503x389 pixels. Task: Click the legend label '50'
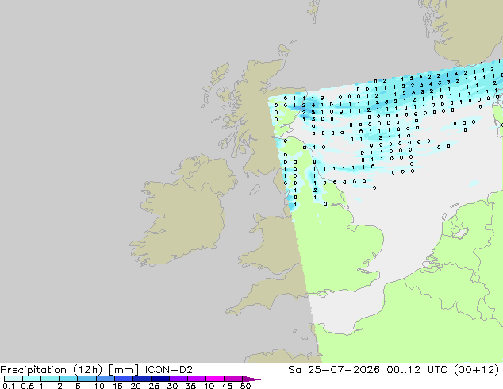coord(245,386)
